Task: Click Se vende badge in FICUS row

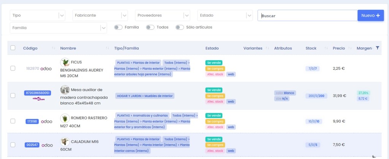Action: tap(214, 63)
